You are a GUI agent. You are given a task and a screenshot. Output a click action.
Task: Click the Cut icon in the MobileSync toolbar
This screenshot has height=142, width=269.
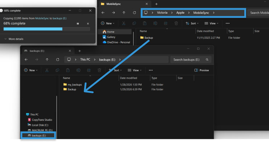click(x=124, y=23)
